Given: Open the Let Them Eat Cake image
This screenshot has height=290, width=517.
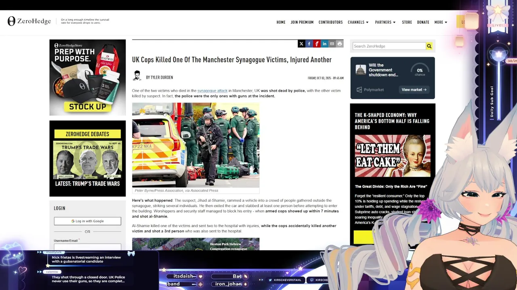Looking at the screenshot, I should [x=393, y=156].
